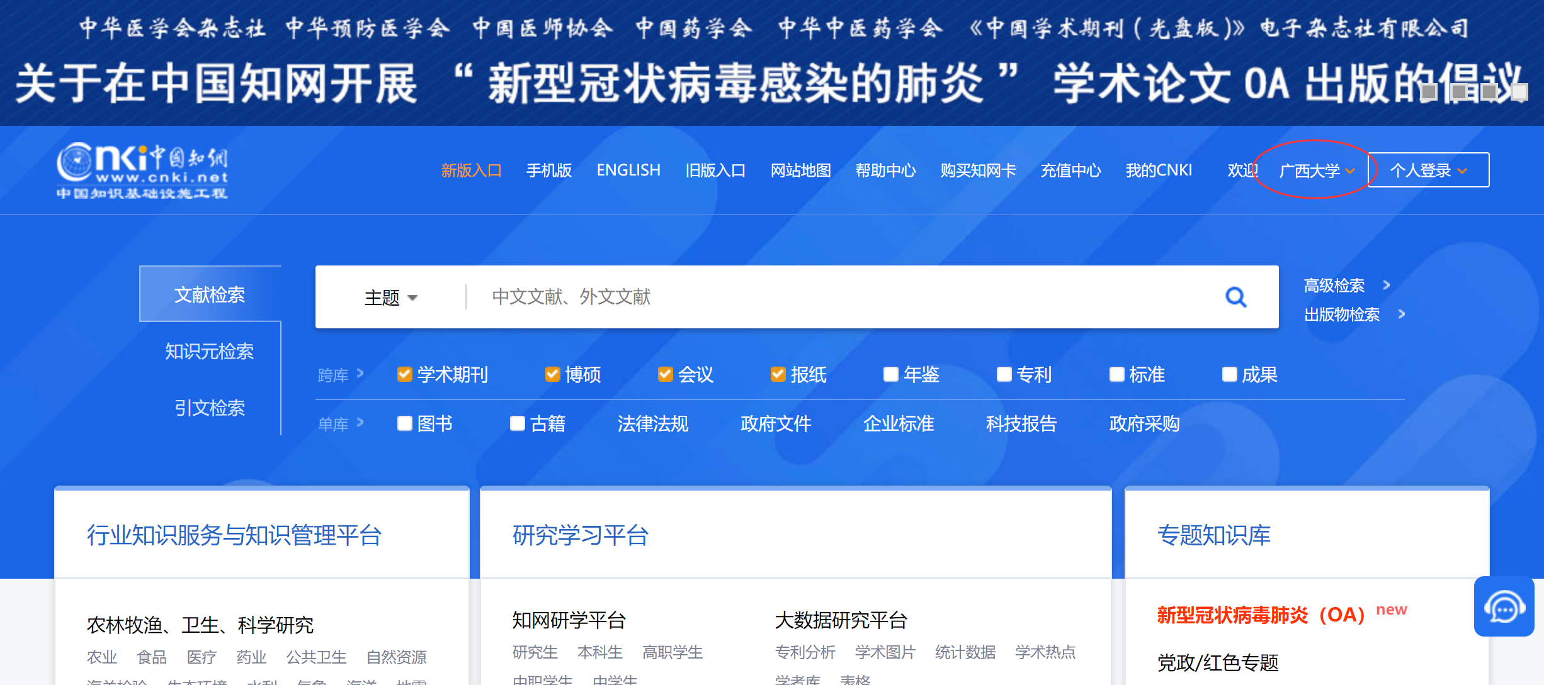
Task: Enable the 成果 checkbox
Action: click(x=1229, y=374)
